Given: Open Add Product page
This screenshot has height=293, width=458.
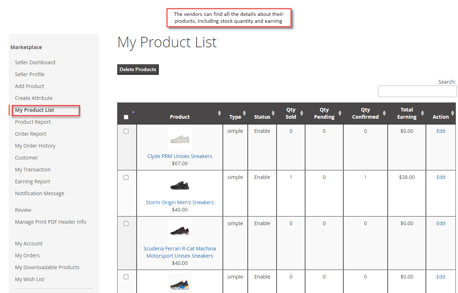Looking at the screenshot, I should 30,86.
